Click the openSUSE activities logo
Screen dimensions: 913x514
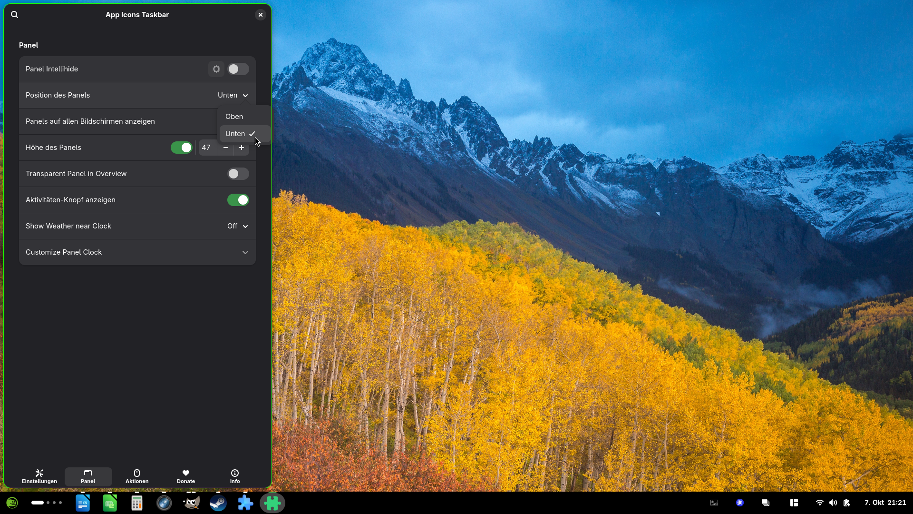(12, 503)
